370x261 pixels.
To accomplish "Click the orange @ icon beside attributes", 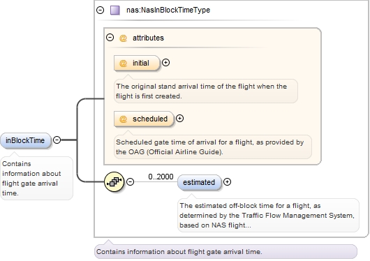I will (x=123, y=38).
